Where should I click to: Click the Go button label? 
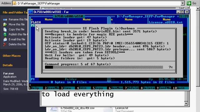click(194, 3)
